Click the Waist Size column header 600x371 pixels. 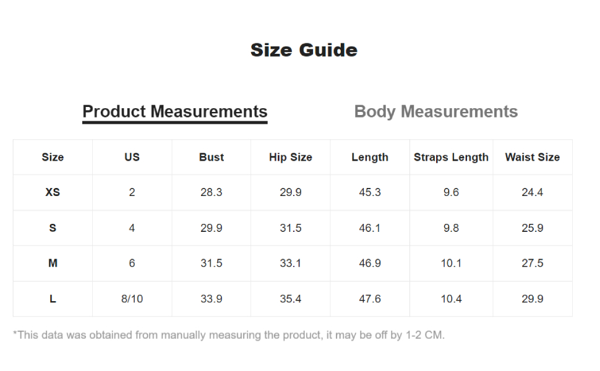(x=533, y=157)
